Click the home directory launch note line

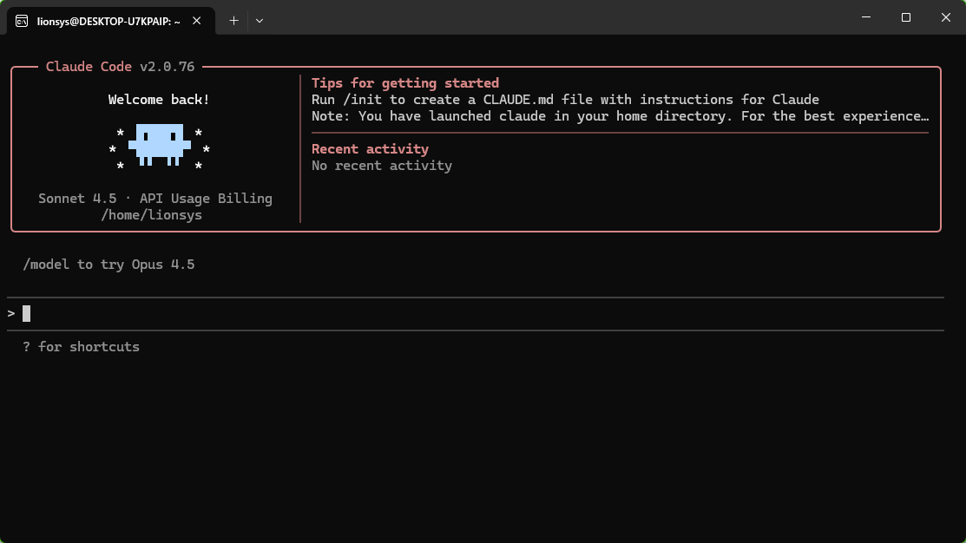[620, 116]
